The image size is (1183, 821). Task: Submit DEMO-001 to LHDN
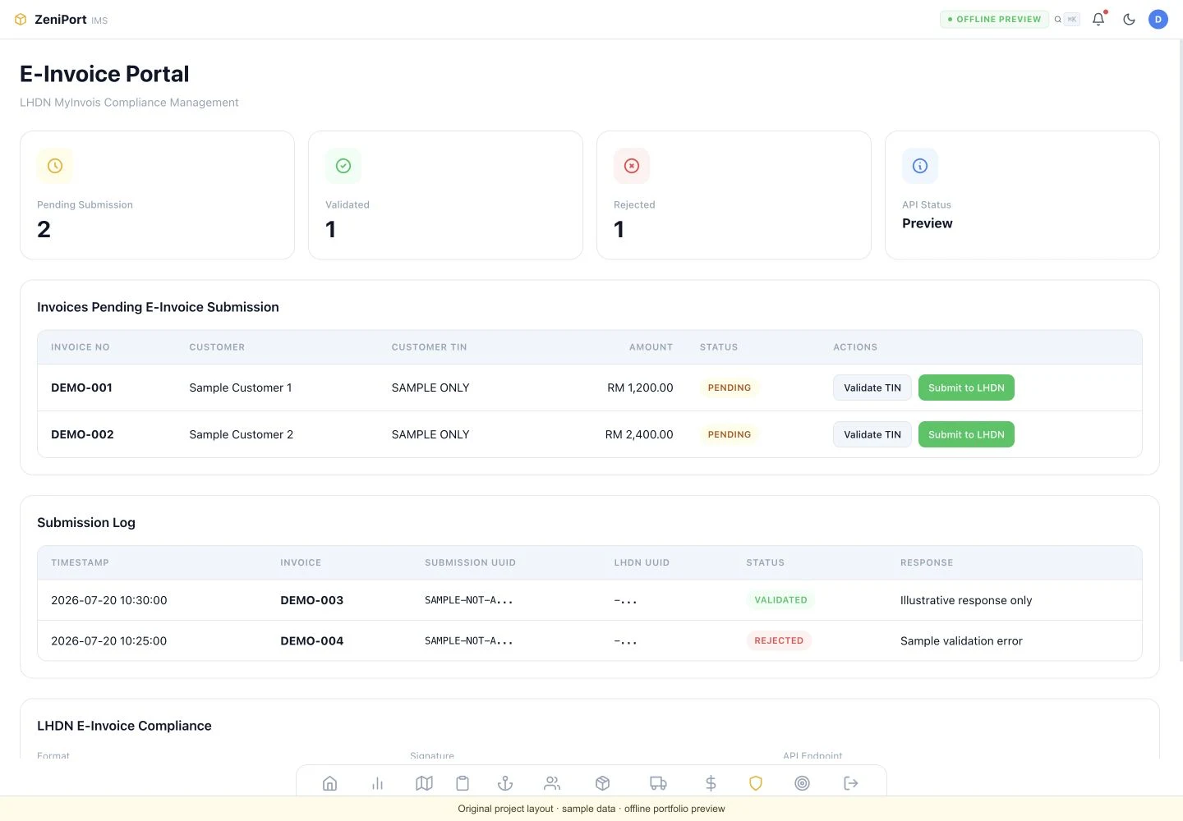[966, 388]
